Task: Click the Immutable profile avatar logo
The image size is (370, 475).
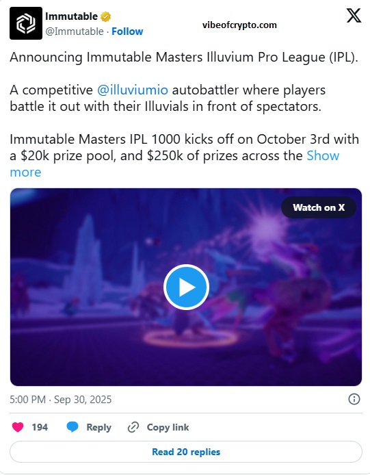Action: (x=26, y=23)
